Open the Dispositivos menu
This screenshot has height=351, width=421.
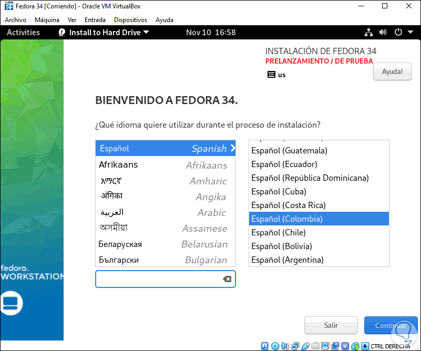[130, 20]
